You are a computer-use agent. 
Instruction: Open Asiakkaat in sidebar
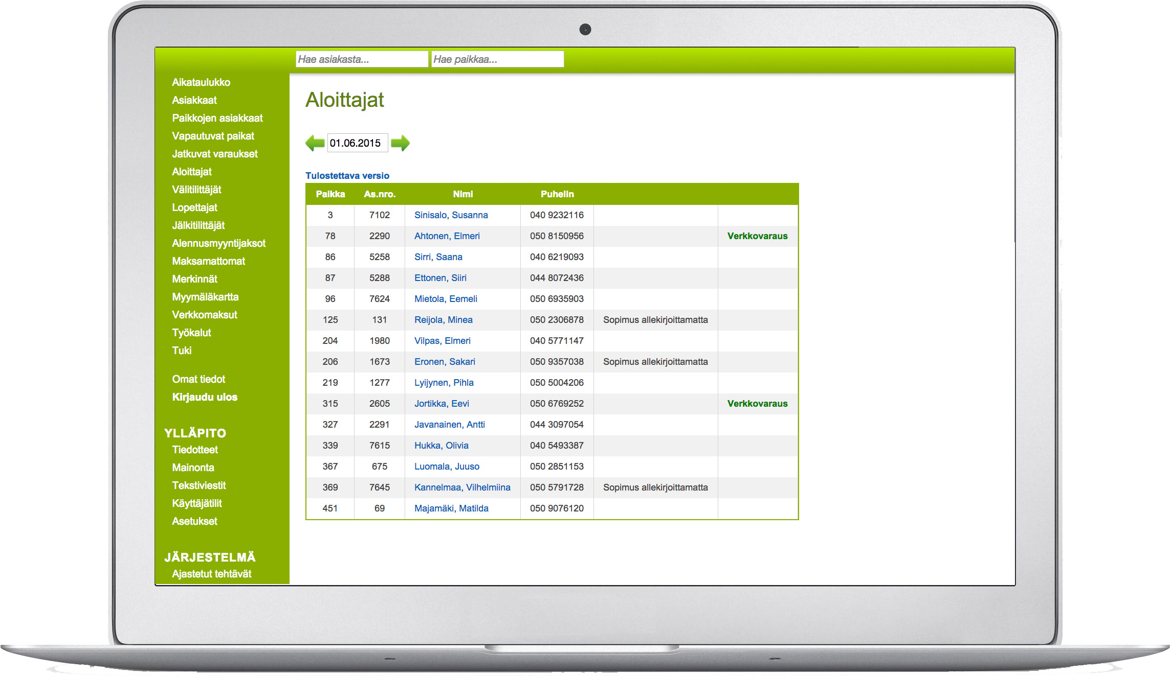coord(194,100)
